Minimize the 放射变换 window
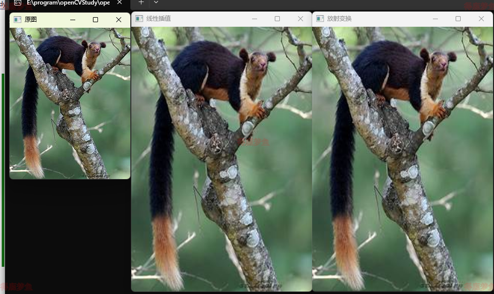This screenshot has width=494, height=294. 435,19
